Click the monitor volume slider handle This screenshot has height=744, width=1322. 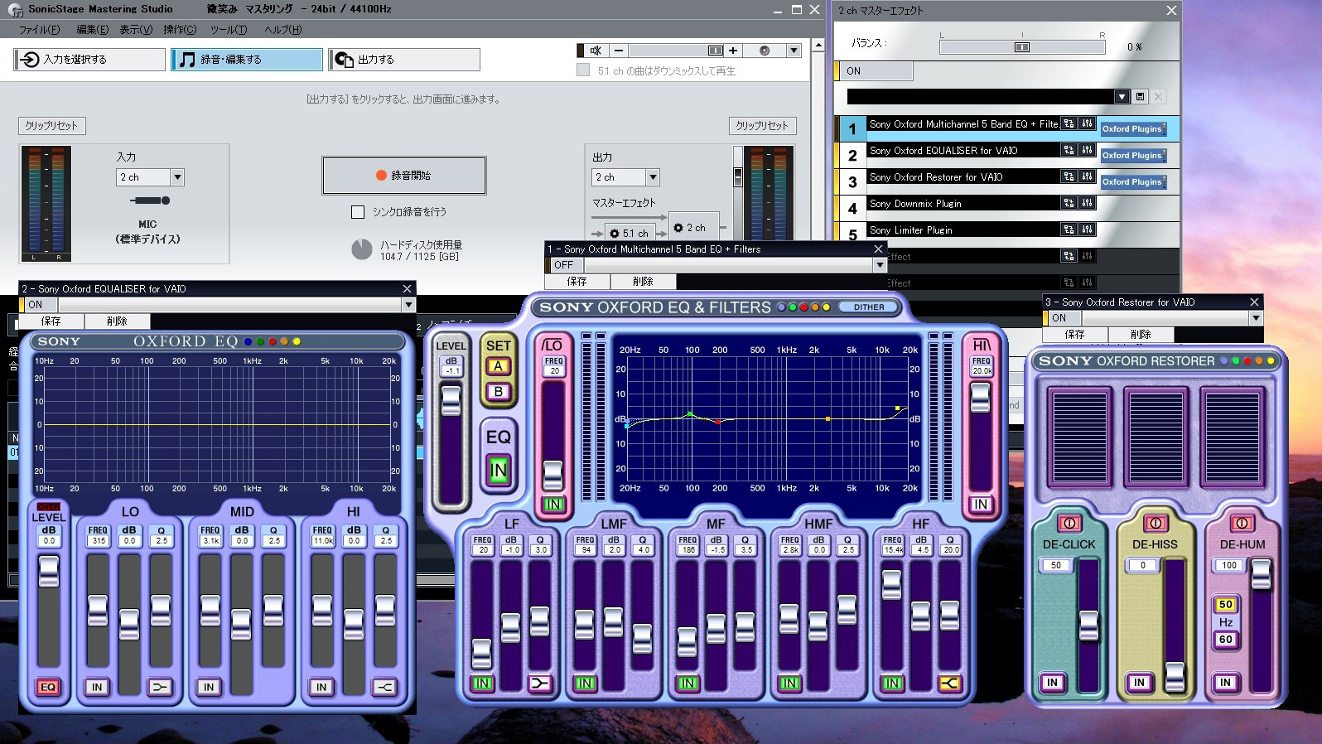pyautogui.click(x=716, y=51)
